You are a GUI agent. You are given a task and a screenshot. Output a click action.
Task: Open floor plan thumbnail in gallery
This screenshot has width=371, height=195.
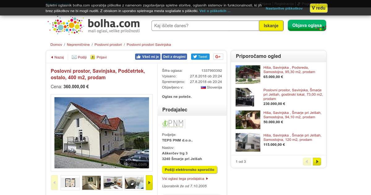pyautogui.click(x=70, y=183)
